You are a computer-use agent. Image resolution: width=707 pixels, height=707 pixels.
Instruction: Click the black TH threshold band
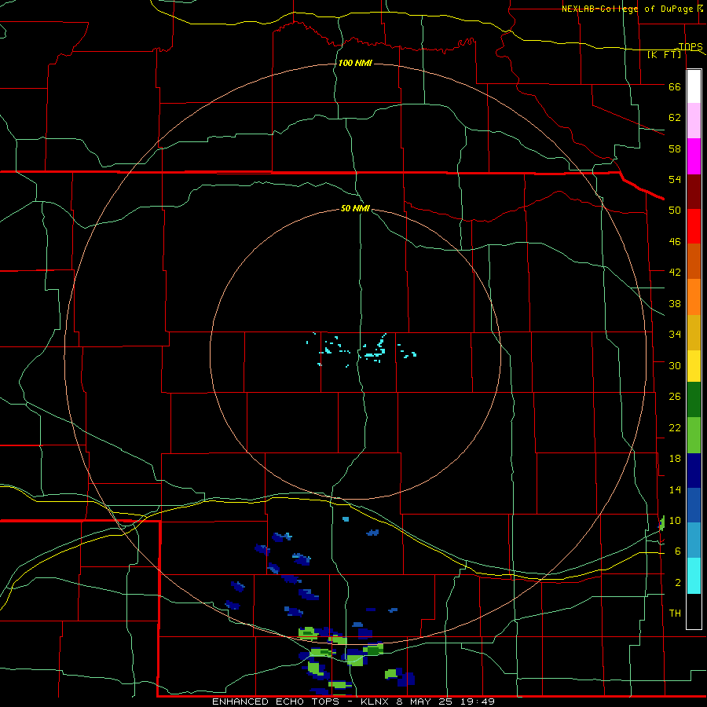(x=694, y=611)
